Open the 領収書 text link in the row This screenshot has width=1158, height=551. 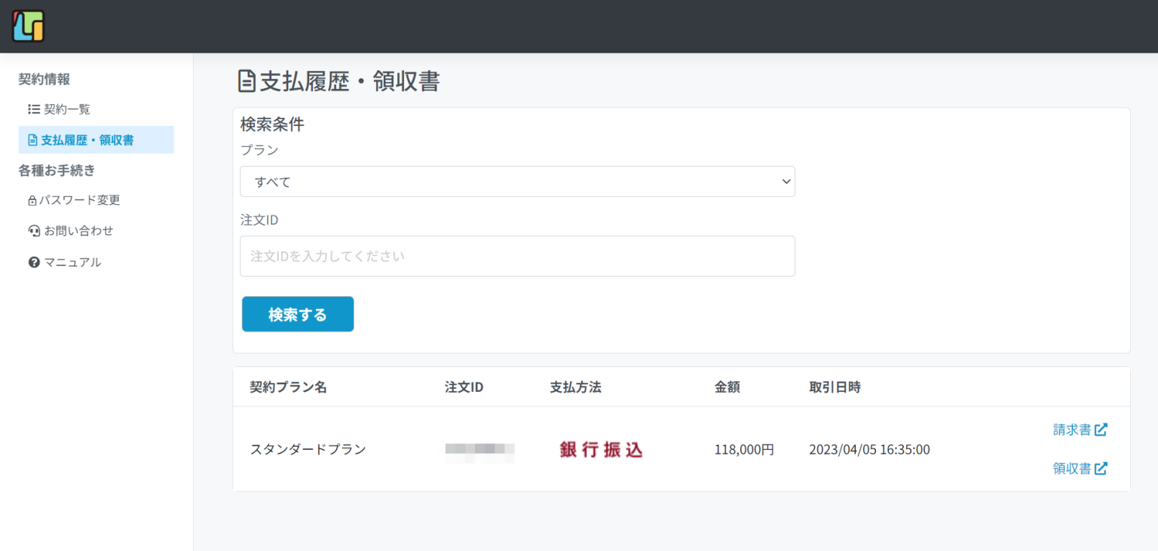tap(1071, 468)
